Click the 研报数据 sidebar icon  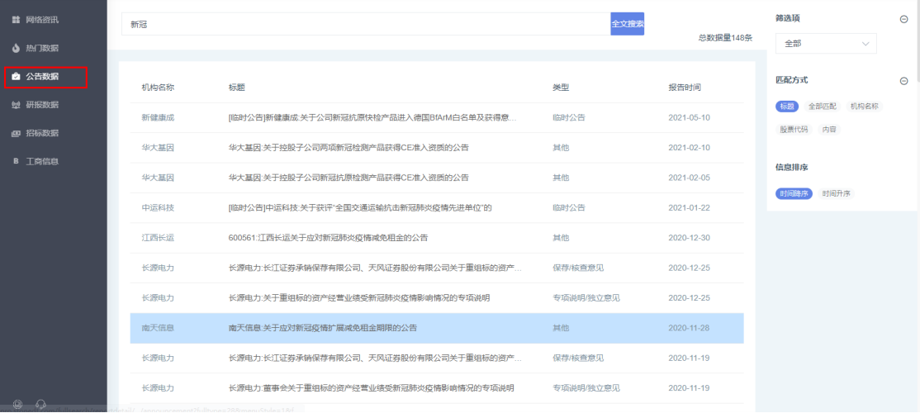16,105
